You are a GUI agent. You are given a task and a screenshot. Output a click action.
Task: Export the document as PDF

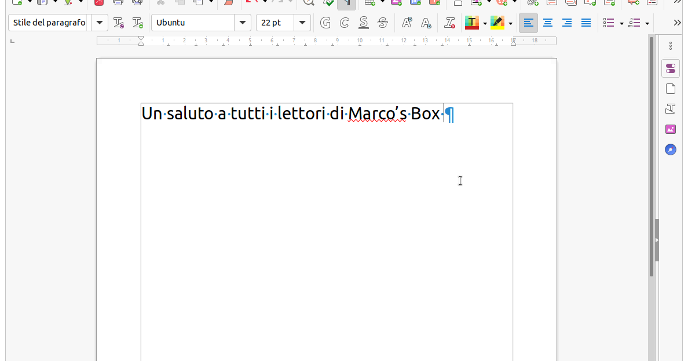click(x=98, y=3)
